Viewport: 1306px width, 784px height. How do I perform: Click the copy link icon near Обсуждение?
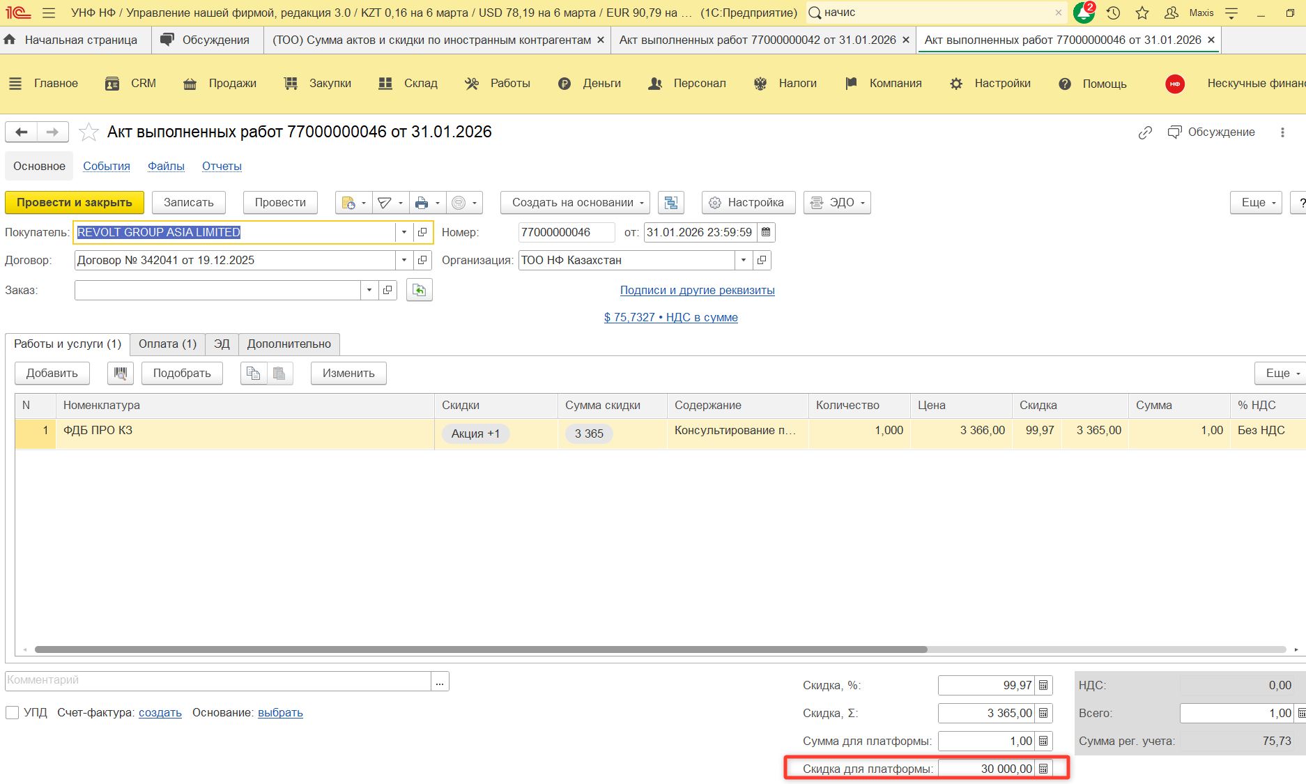point(1145,132)
